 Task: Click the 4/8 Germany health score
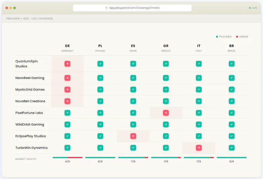(67, 161)
